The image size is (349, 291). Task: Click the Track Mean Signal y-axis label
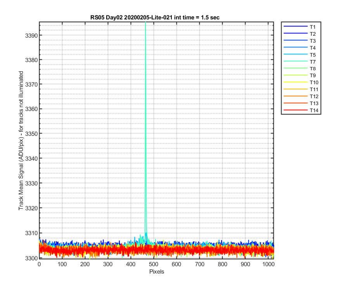pyautogui.click(x=21, y=141)
